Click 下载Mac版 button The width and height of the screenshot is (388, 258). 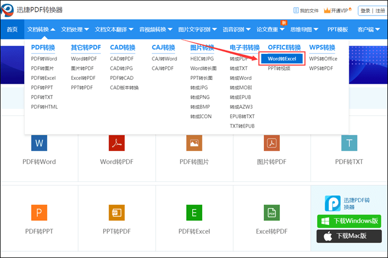pyautogui.click(x=349, y=236)
